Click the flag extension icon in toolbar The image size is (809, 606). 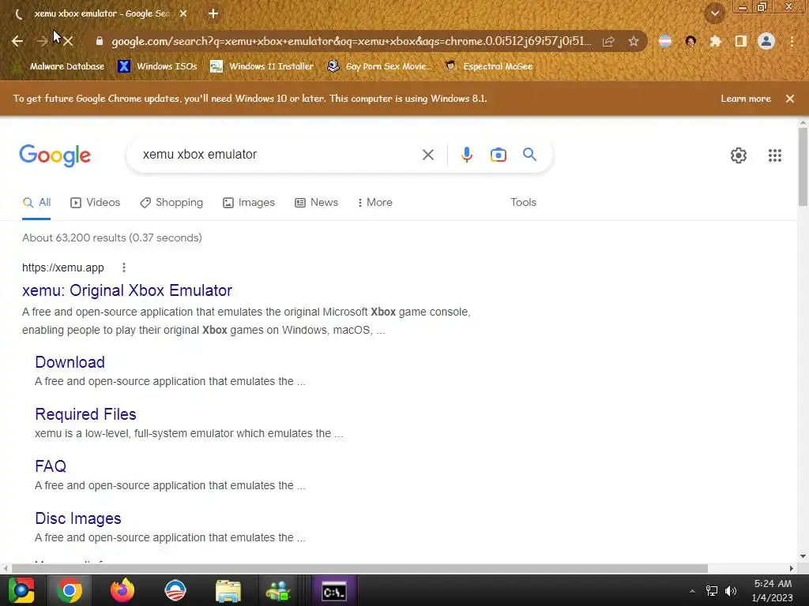coord(665,41)
